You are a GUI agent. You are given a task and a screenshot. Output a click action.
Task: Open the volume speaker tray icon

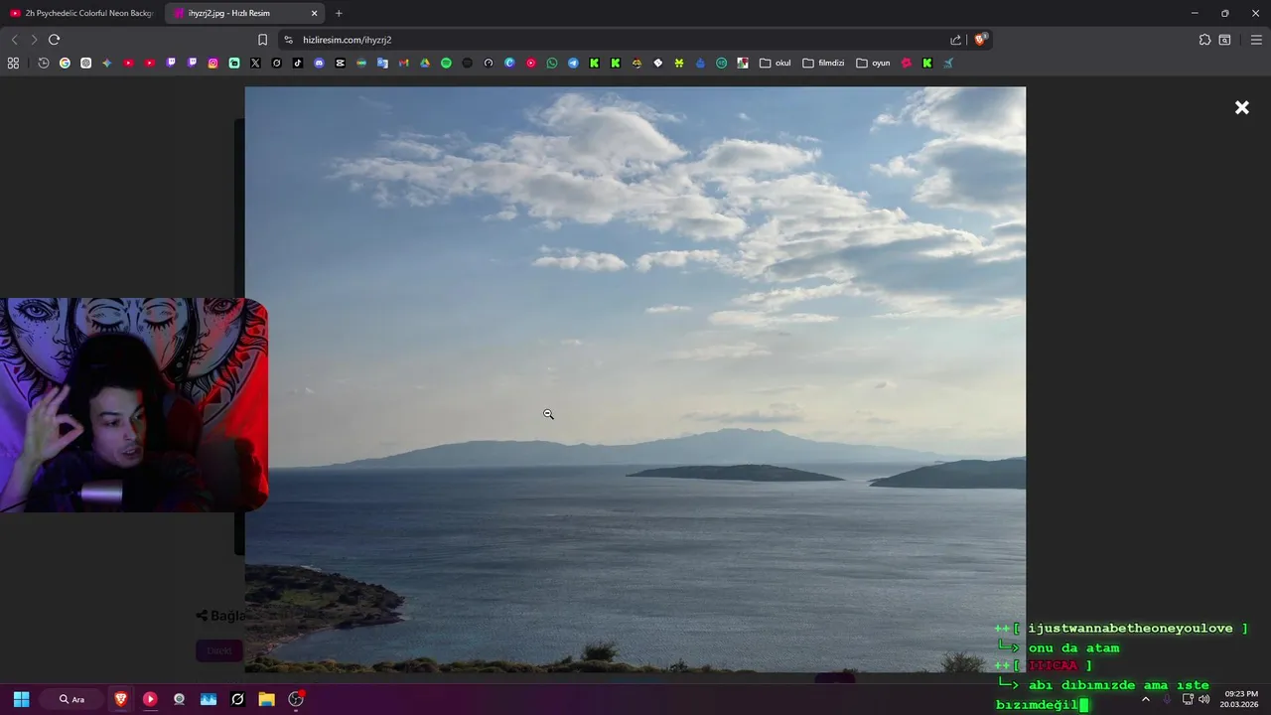pos(1203,699)
